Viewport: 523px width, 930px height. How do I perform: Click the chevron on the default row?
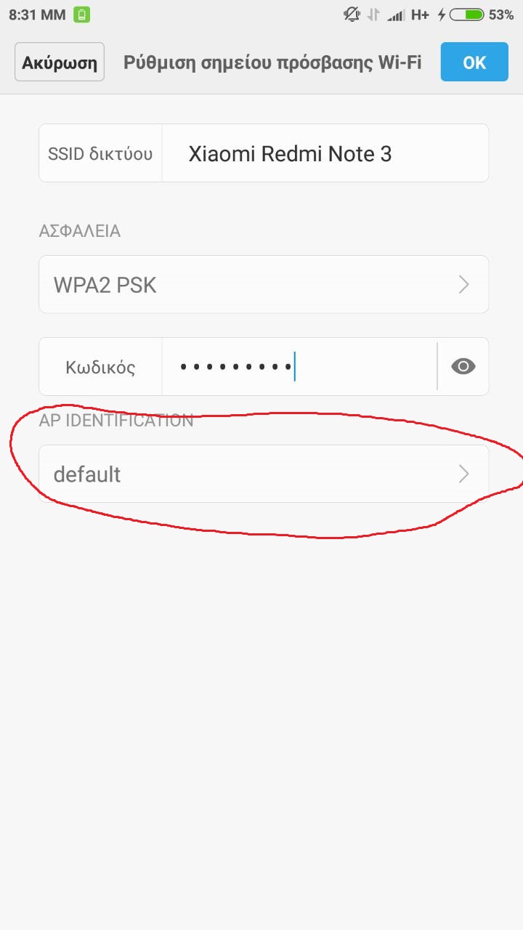click(464, 474)
